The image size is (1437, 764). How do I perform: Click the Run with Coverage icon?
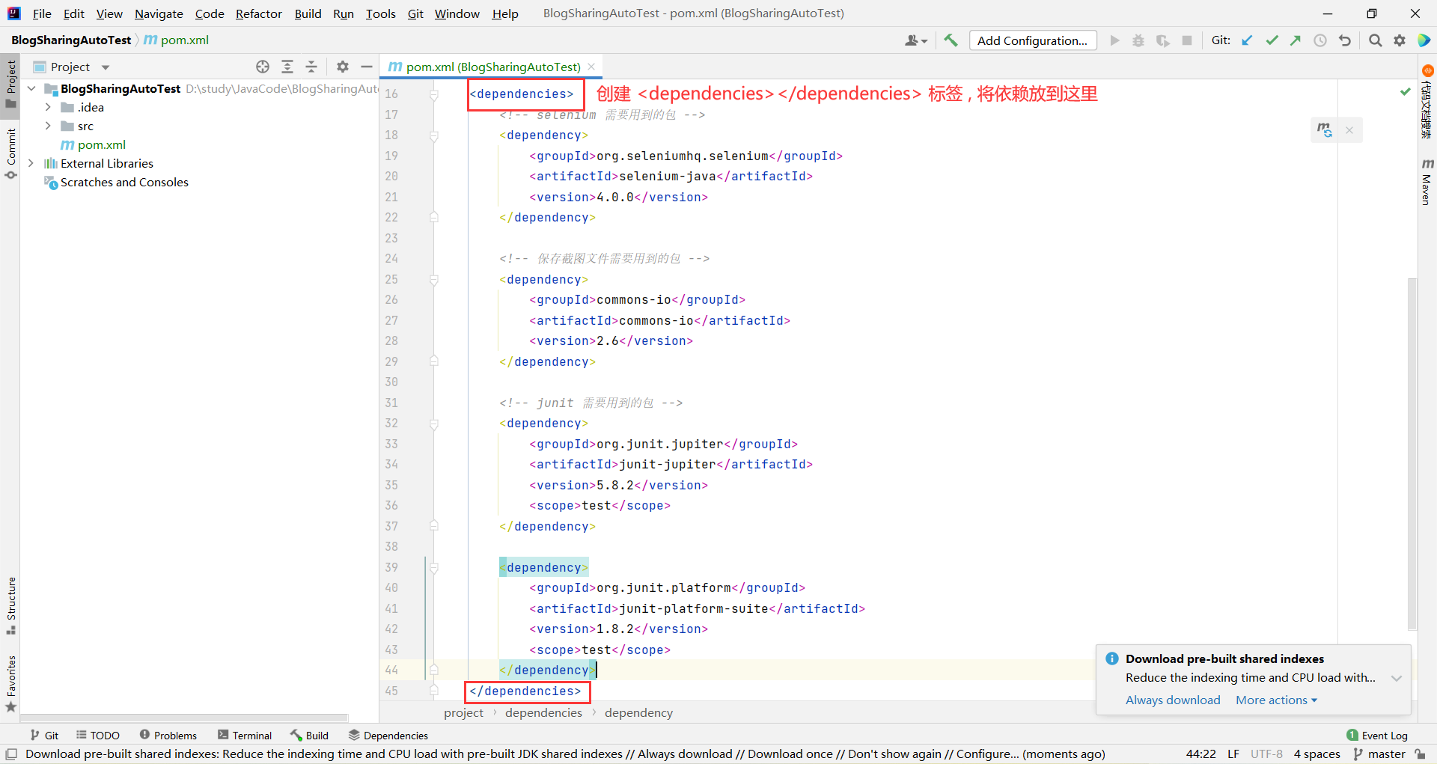[1162, 40]
